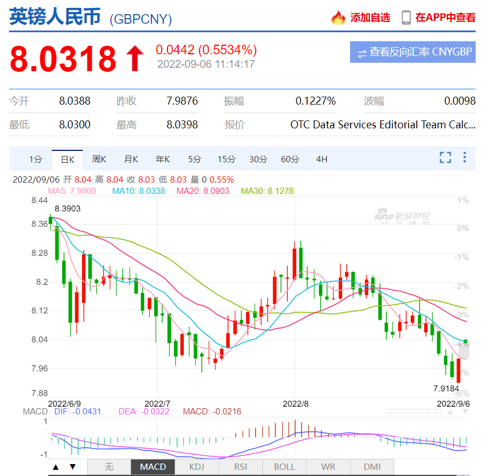Select 无 to hide the indicator

tap(109, 467)
